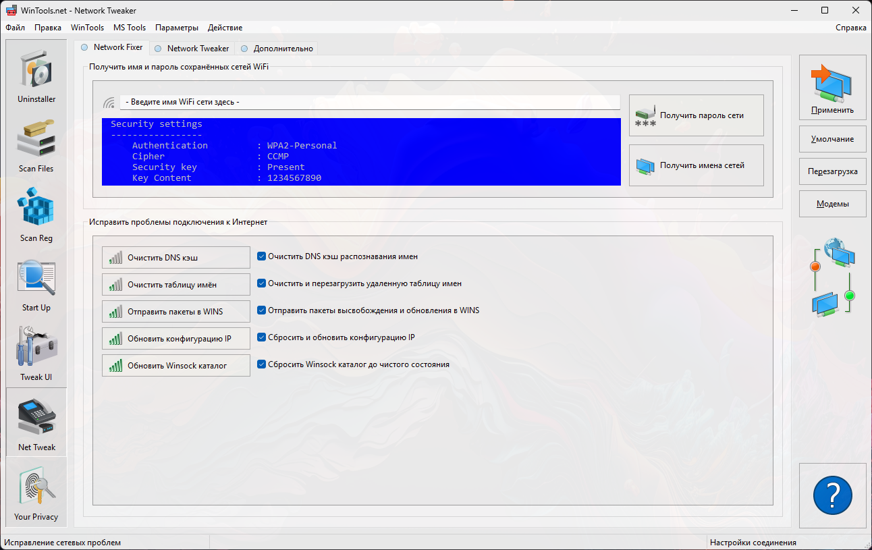Click the Security key Present line

tap(219, 167)
